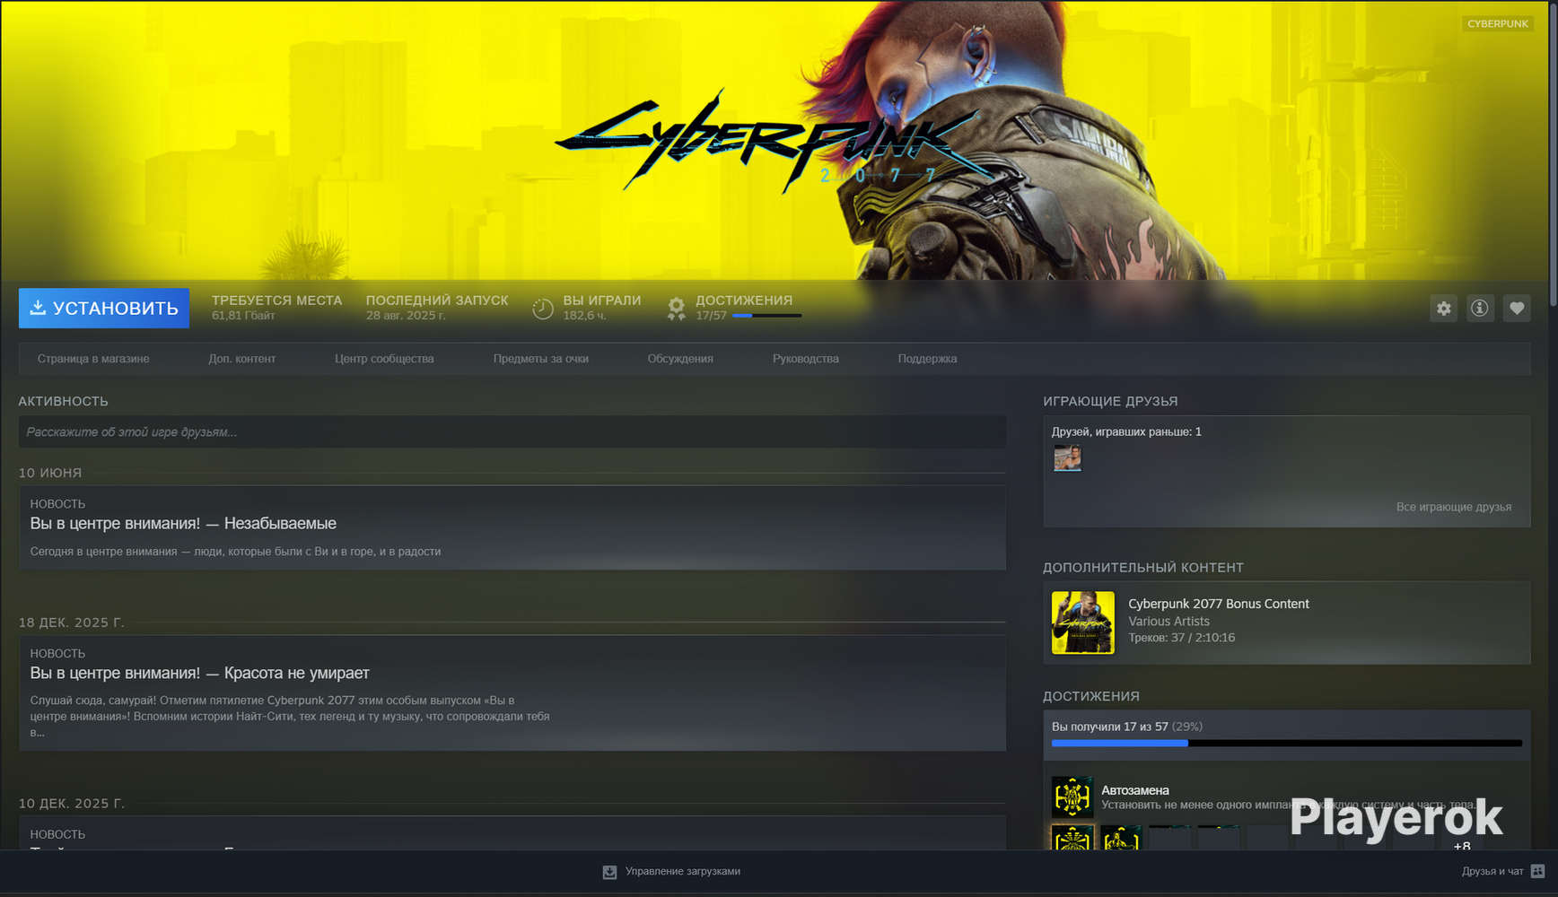Click the 29% achievements progress bar in sidebar
Screen dimensions: 1558x897
pyautogui.click(x=1287, y=744)
